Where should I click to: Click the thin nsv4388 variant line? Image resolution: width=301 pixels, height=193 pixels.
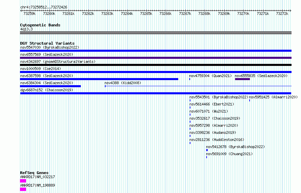[198, 86]
